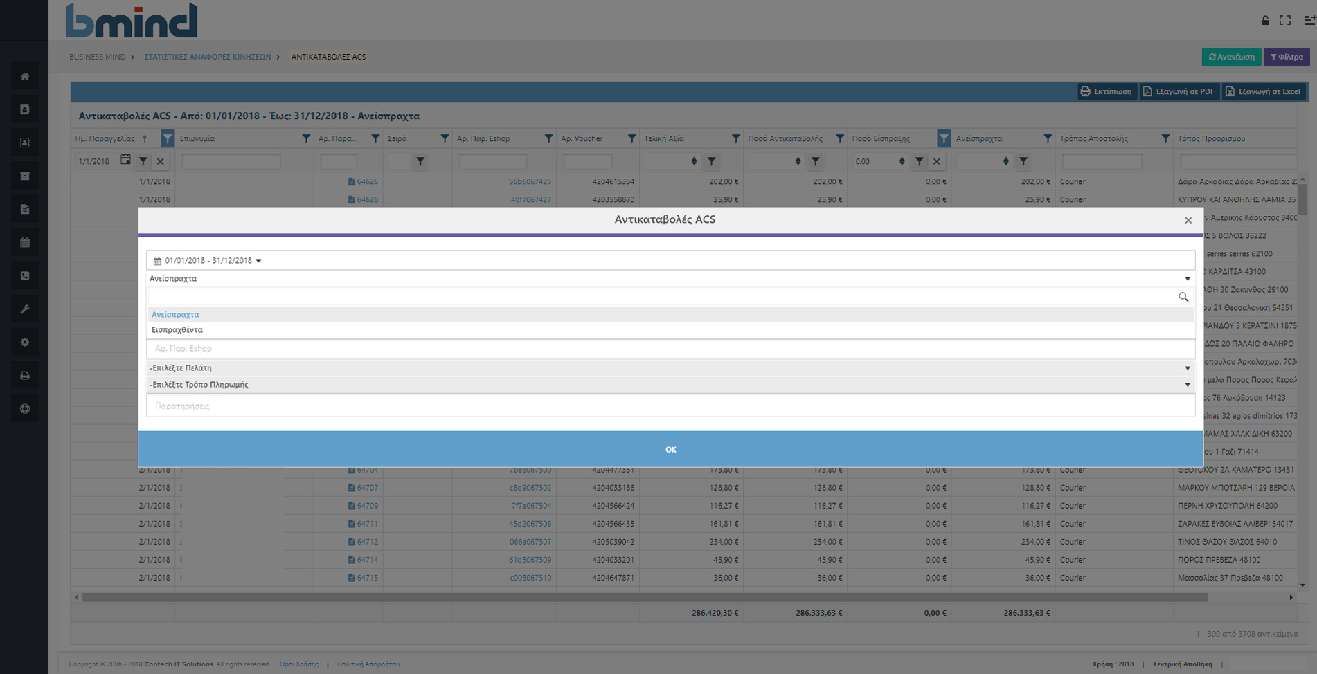Click the Φίλτρα filters button
The width and height of the screenshot is (1317, 674).
point(1287,57)
